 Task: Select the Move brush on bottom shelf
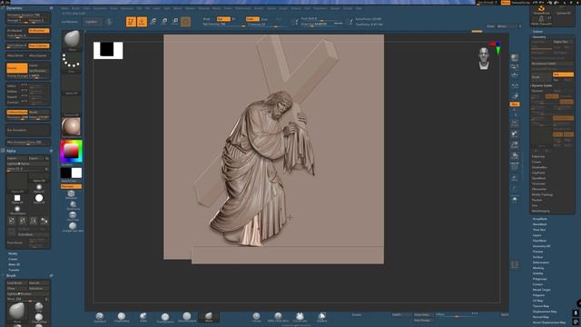(x=209, y=317)
